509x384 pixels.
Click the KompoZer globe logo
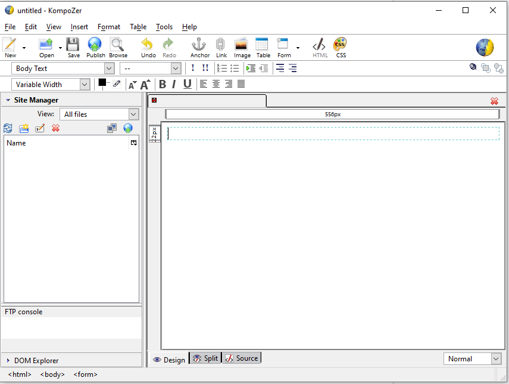485,48
